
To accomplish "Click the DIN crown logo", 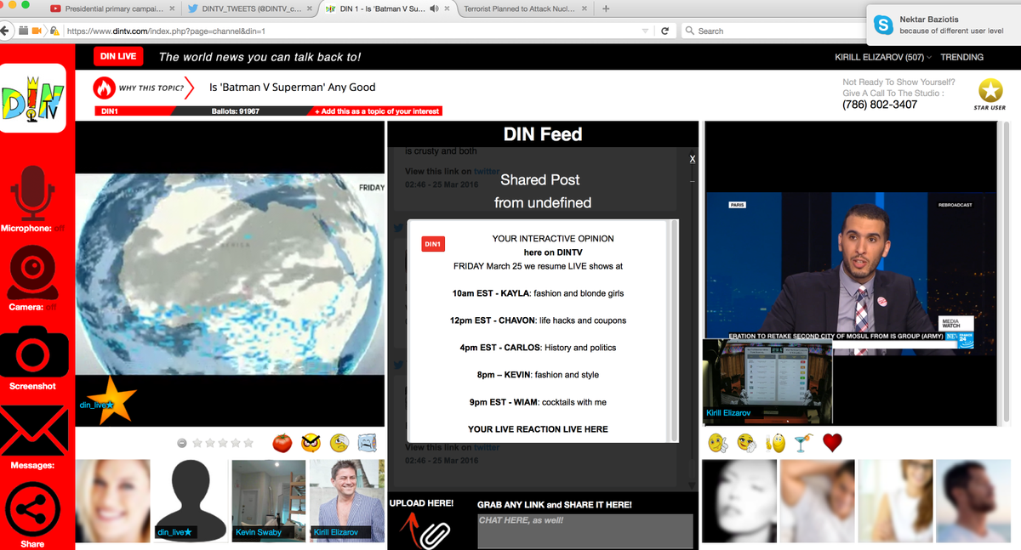I will (x=33, y=99).
